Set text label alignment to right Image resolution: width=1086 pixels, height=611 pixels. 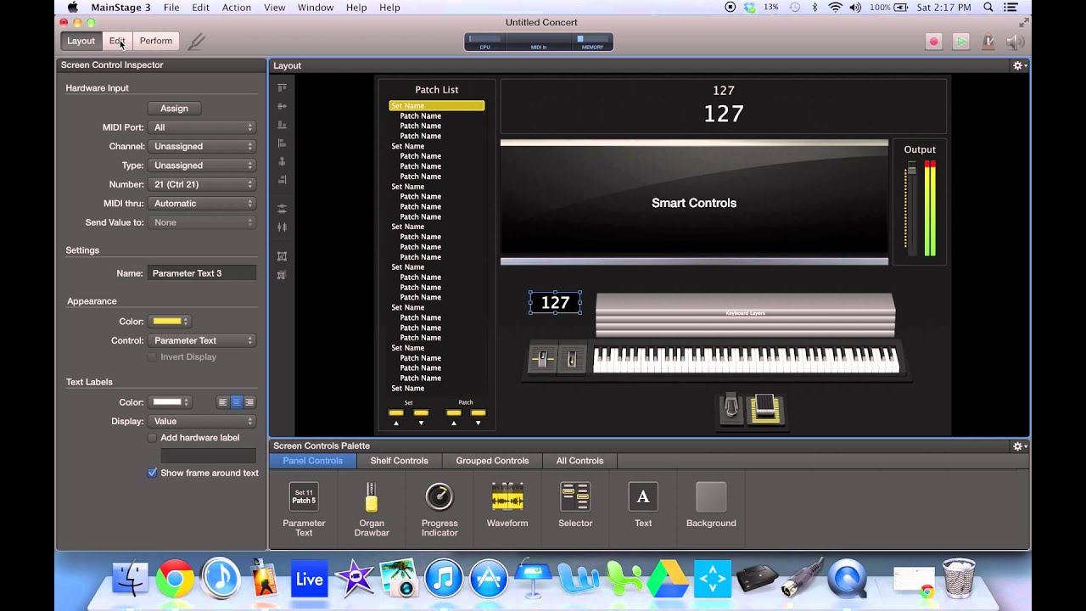pyautogui.click(x=249, y=402)
